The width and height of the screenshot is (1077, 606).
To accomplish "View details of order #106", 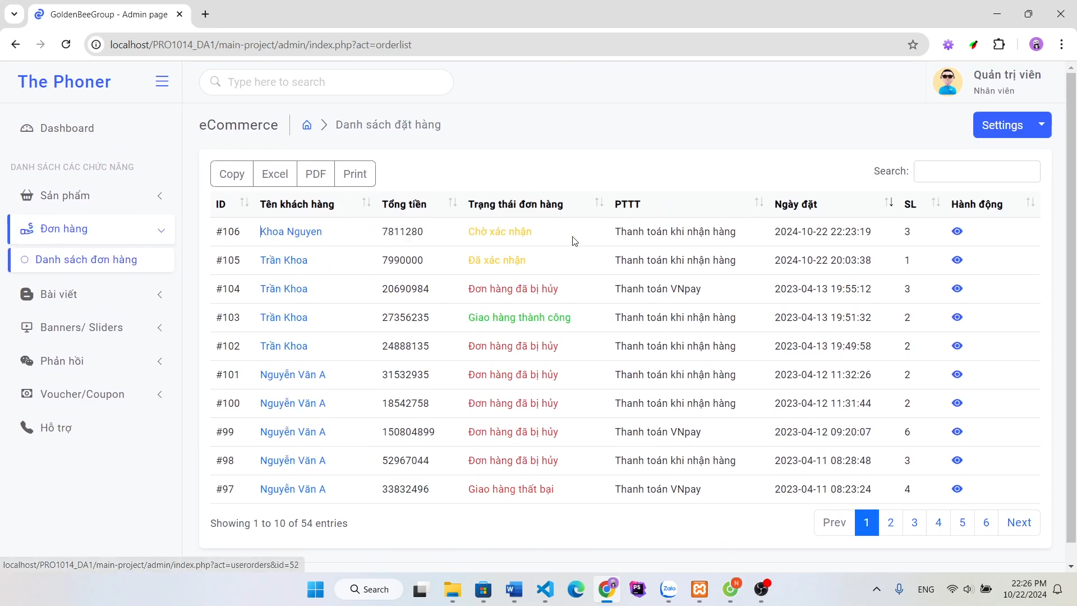I will click(957, 232).
